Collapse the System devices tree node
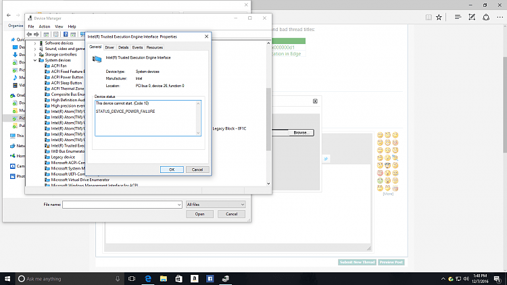 coord(35,60)
